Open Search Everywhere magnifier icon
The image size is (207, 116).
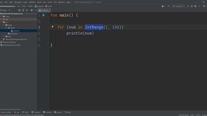(204, 6)
